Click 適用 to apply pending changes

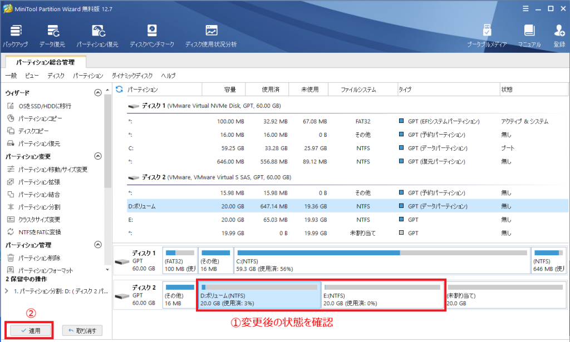tap(31, 330)
